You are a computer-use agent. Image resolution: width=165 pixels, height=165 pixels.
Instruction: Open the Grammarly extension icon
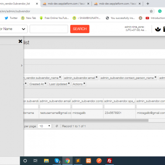pos(160,11)
